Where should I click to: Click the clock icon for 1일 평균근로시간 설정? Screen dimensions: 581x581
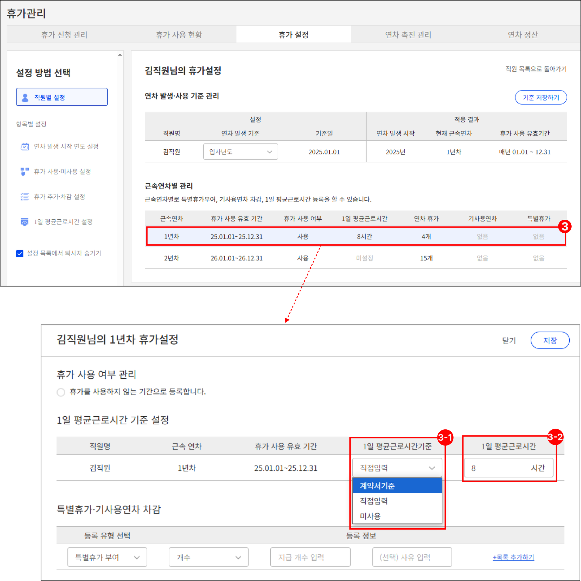coord(25,222)
